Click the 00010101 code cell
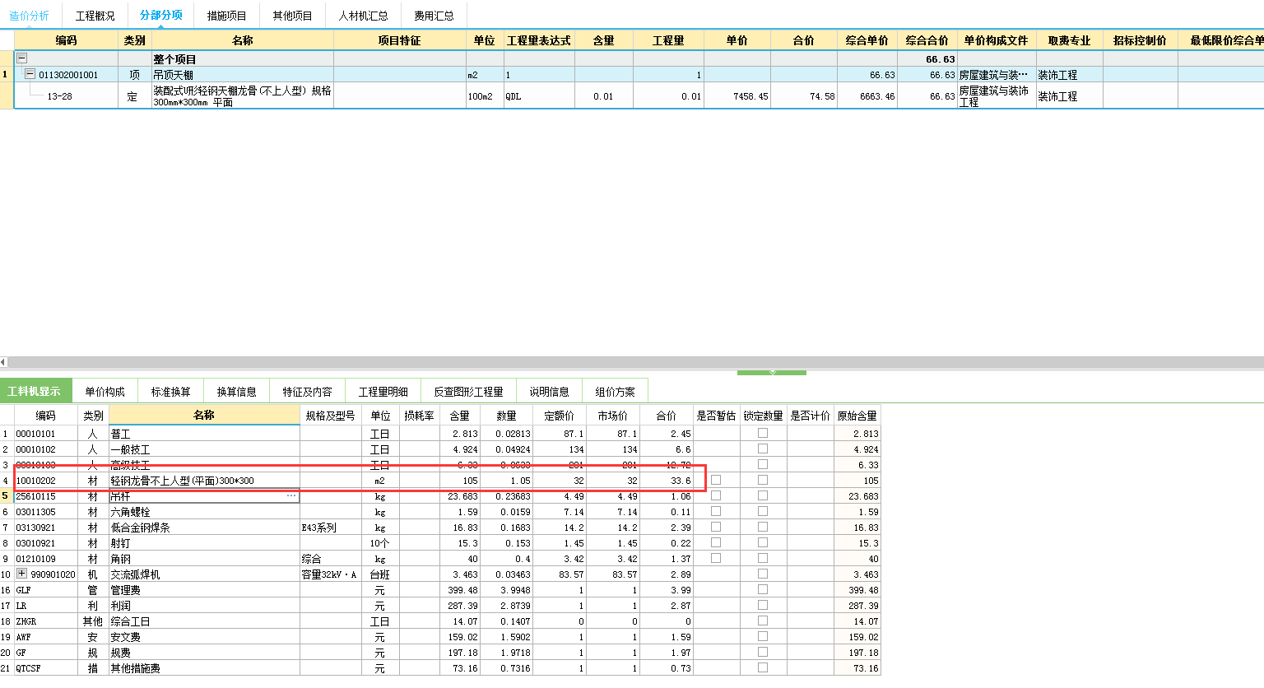 (46, 434)
